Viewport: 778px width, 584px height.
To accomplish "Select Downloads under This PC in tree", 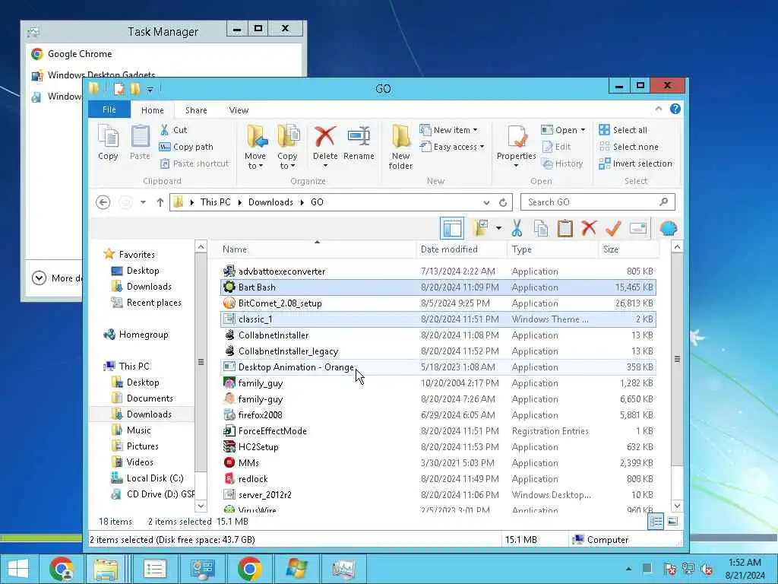I will click(x=148, y=414).
